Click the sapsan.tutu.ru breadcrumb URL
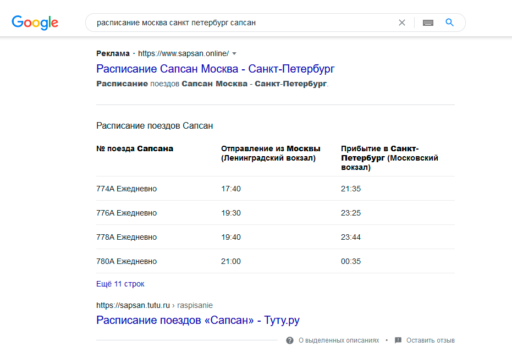The width and height of the screenshot is (512, 358). (155, 305)
